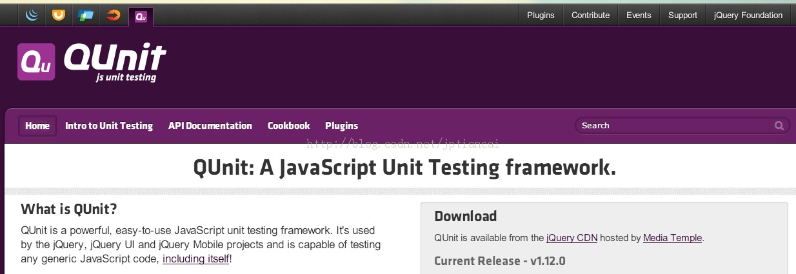Open the jQuery UI site icon

pos(59,15)
